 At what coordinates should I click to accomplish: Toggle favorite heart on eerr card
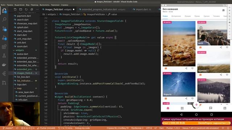pyautogui.click(x=192, y=68)
